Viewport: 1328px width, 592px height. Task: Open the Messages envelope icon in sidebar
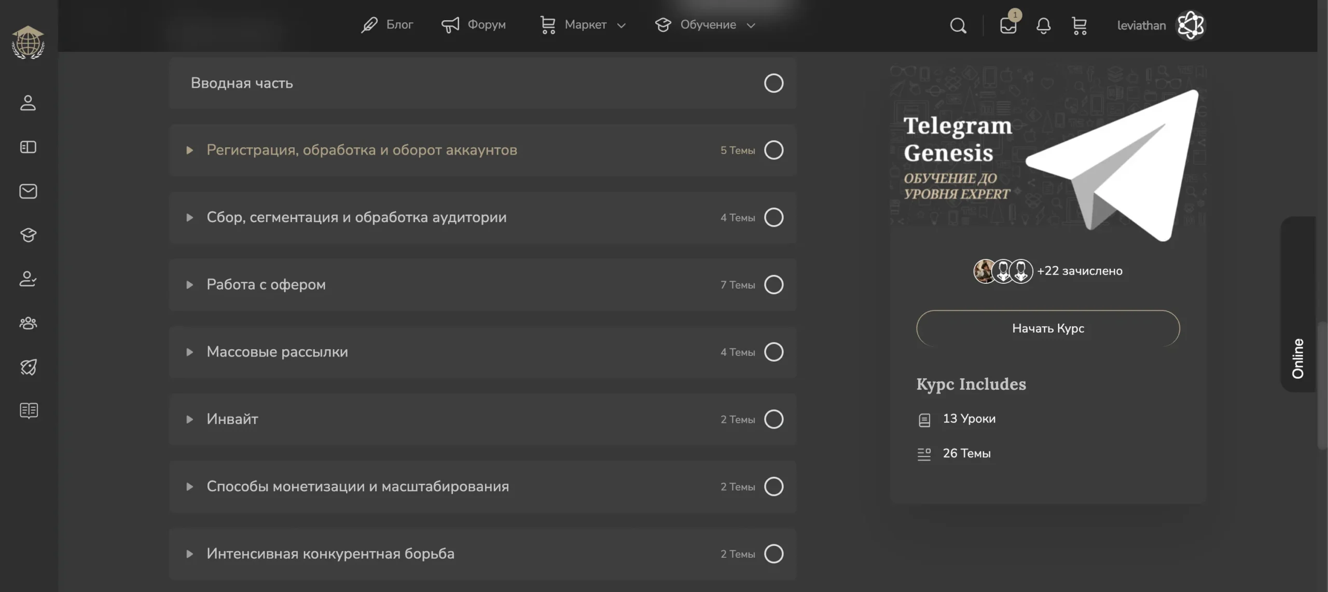27,191
